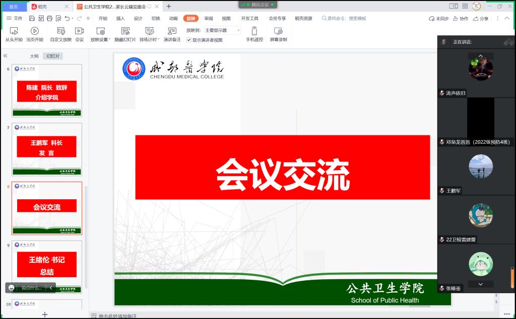
Task: Click the 隐藏幻灯片 hide slide icon
Action: pos(125,31)
